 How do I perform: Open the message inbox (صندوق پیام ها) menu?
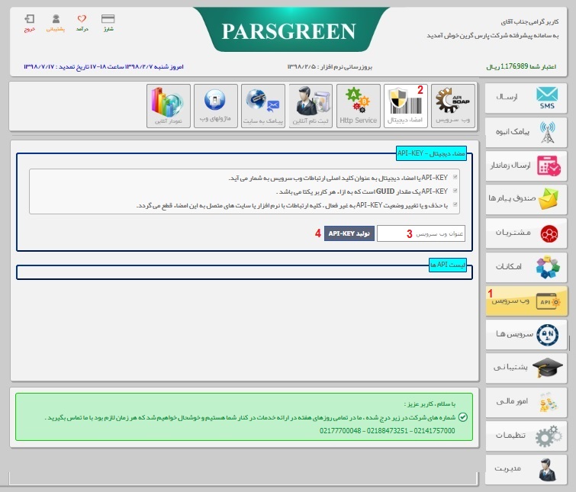point(526,198)
